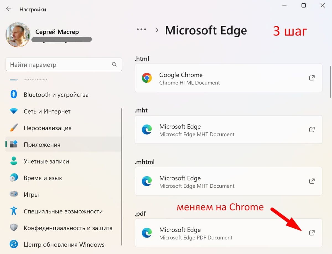Click the Bluetooth icon in sidebar
332x254 pixels.
coord(14,94)
